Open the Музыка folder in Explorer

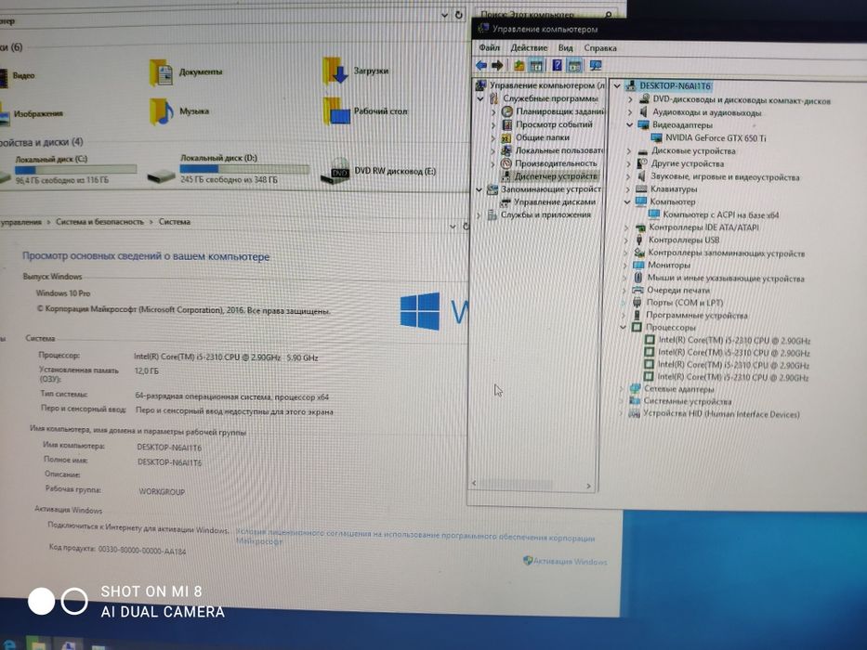[x=179, y=111]
